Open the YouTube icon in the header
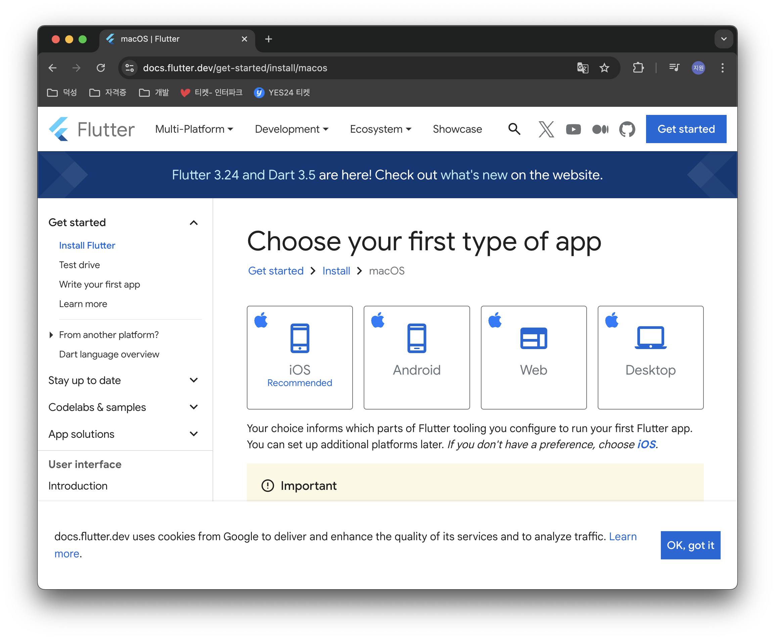This screenshot has height=639, width=775. click(x=573, y=129)
